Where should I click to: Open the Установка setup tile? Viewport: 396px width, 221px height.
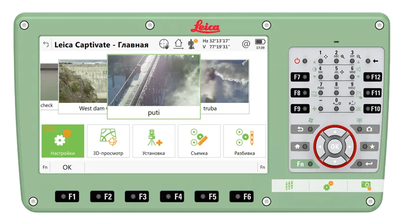[x=154, y=141]
